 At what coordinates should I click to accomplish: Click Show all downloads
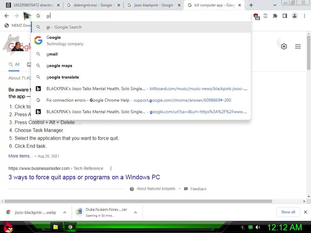[x=288, y=212]
